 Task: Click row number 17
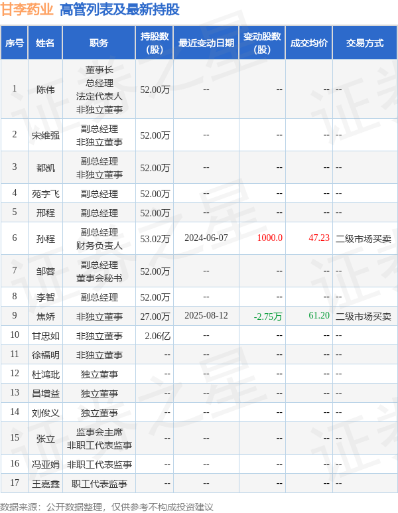[x=15, y=482]
